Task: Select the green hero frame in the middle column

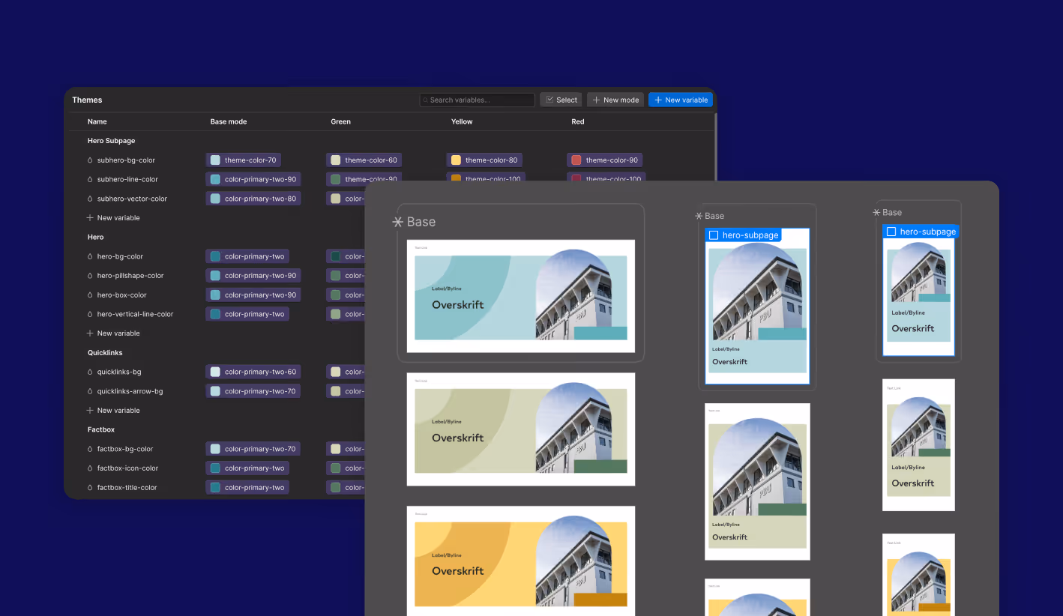Action: (757, 482)
